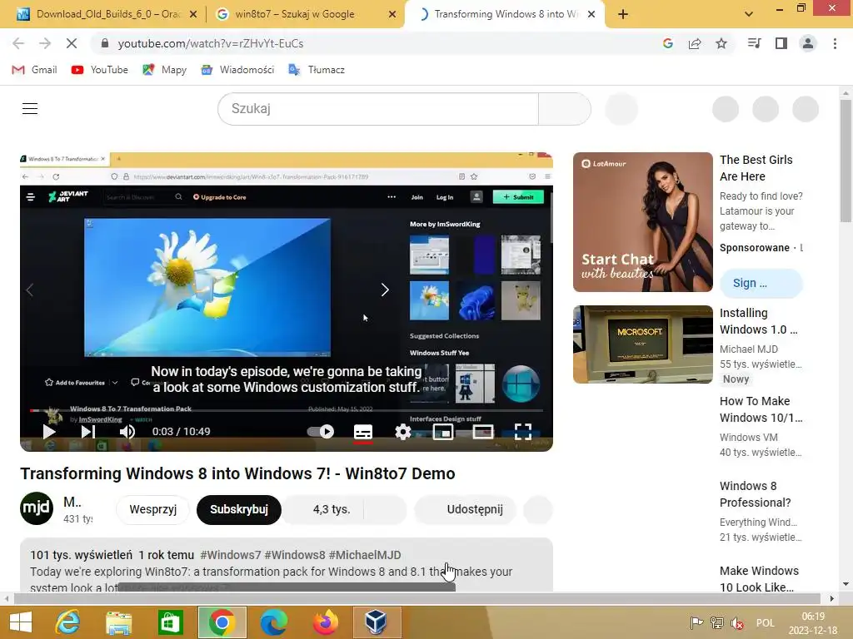Open Google icon in the address bar
This screenshot has height=639, width=853.
[x=668, y=43]
